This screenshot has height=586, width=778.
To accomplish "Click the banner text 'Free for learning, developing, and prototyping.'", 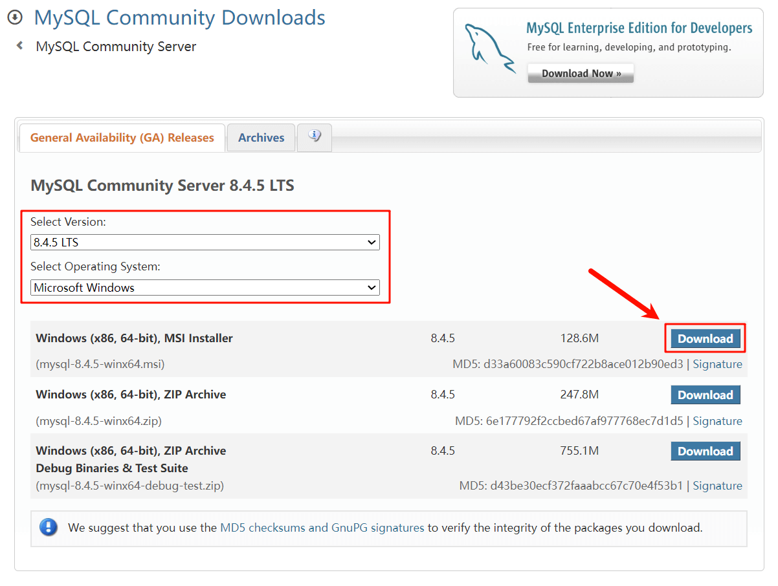I will click(629, 47).
